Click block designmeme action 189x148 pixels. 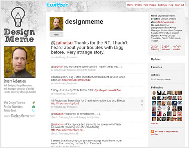click(x=161, y=79)
